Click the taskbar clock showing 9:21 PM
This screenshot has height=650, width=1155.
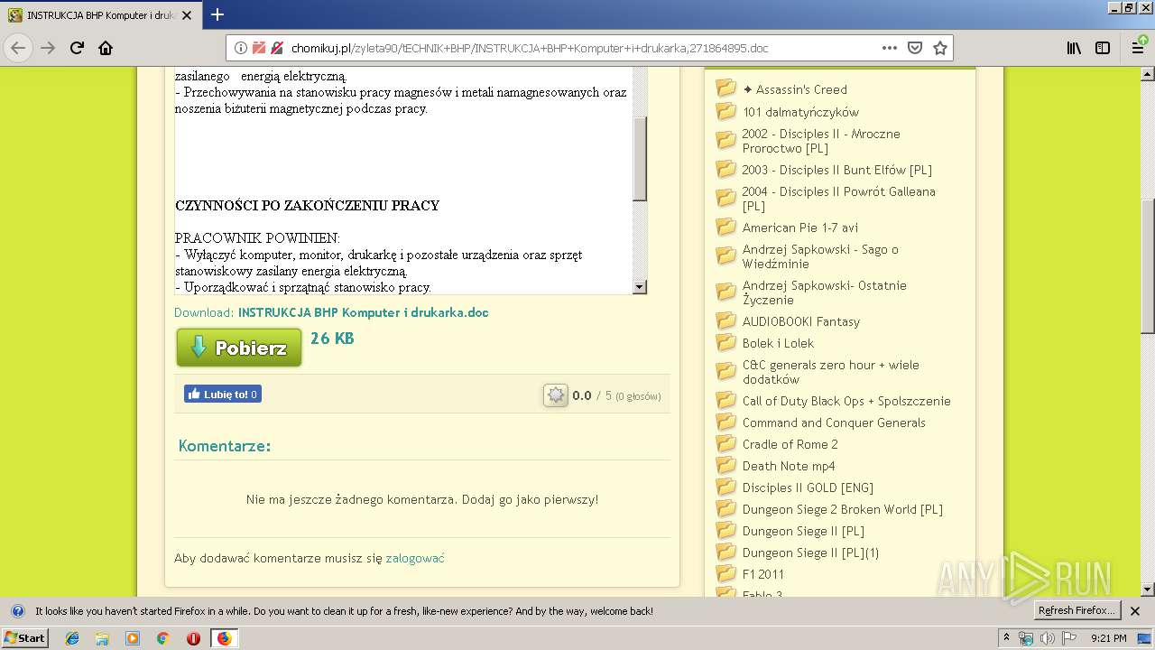1108,638
